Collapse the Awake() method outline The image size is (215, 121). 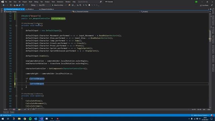(16, 26)
